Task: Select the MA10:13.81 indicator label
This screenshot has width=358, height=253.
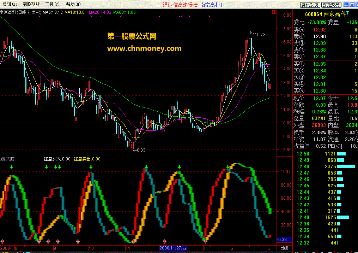Action: pyautogui.click(x=76, y=12)
